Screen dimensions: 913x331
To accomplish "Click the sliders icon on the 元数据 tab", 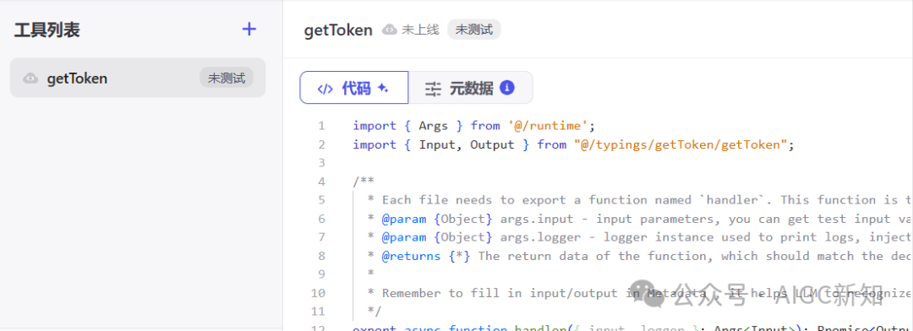I will tap(433, 89).
